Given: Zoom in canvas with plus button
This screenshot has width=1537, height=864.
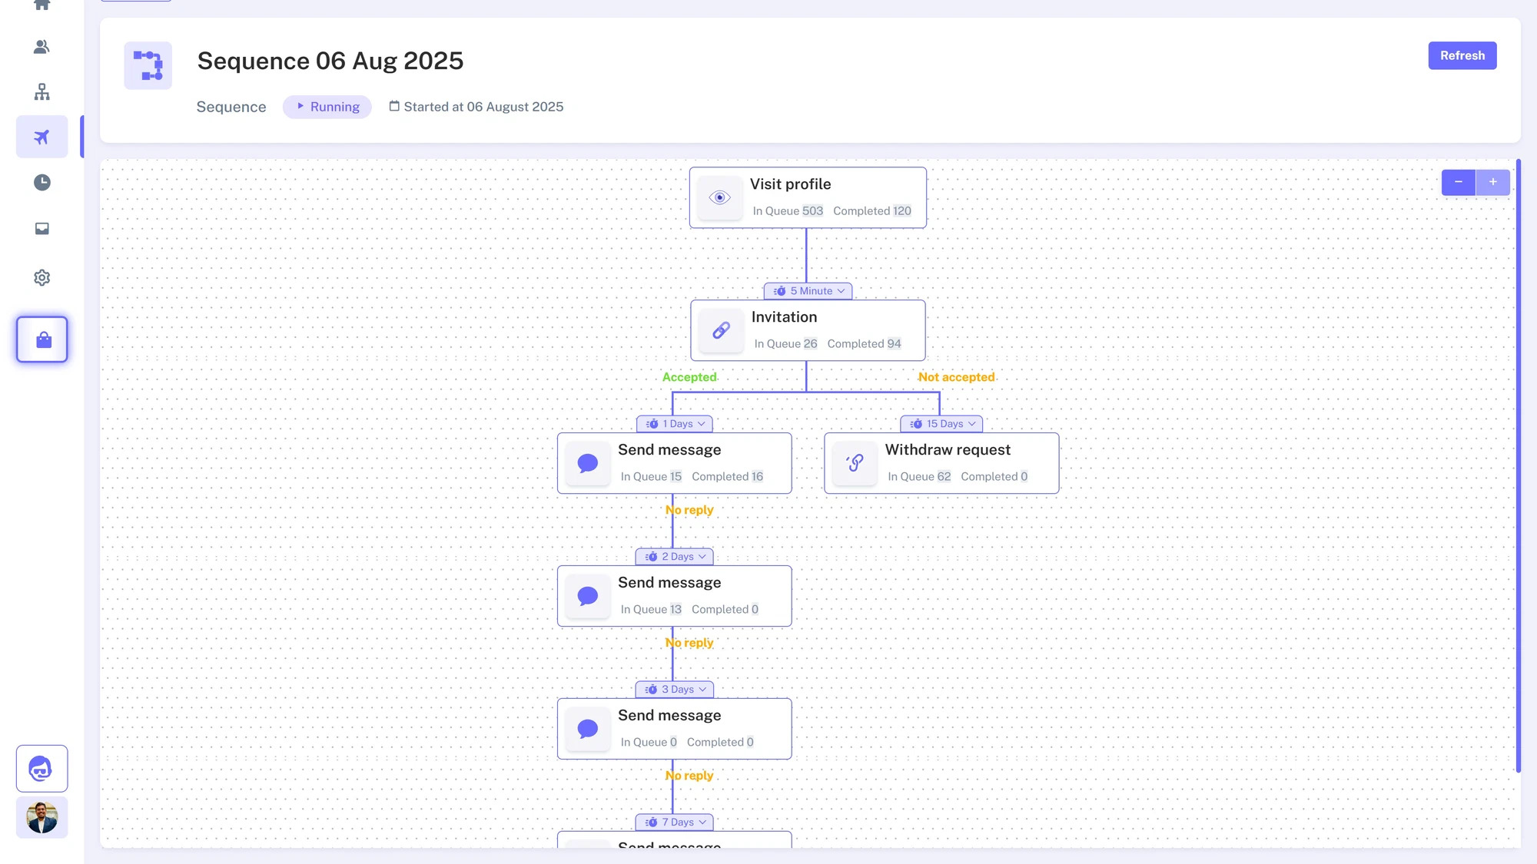Looking at the screenshot, I should pos(1492,182).
